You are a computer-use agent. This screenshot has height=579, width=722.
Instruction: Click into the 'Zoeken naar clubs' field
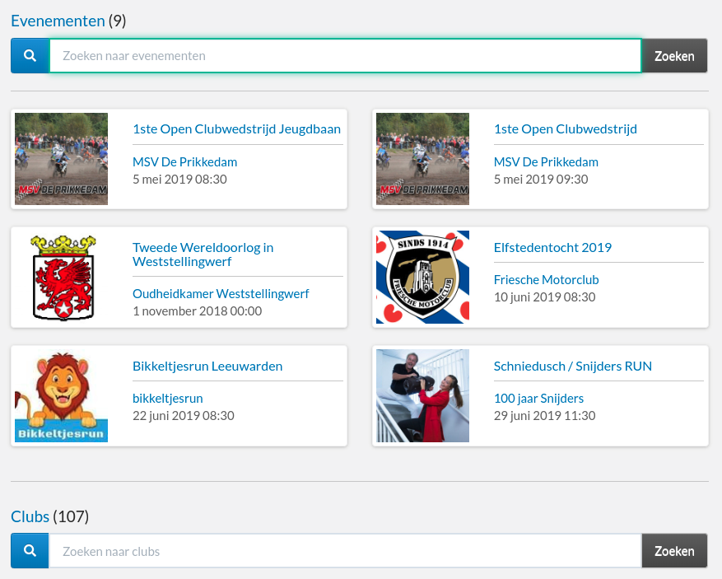345,551
